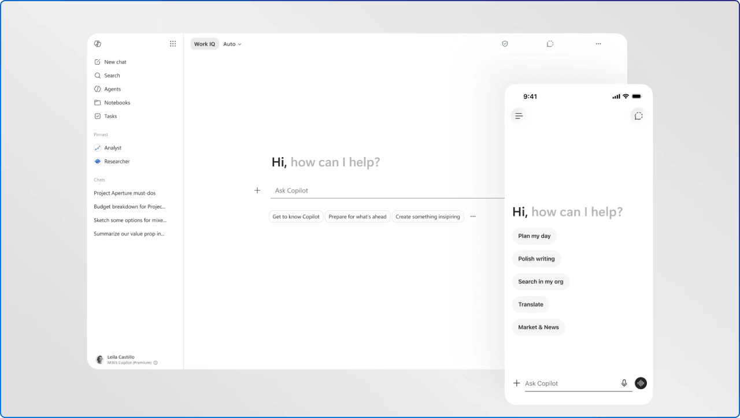Open Tasks in the sidebar
The image size is (740, 418).
click(106, 116)
